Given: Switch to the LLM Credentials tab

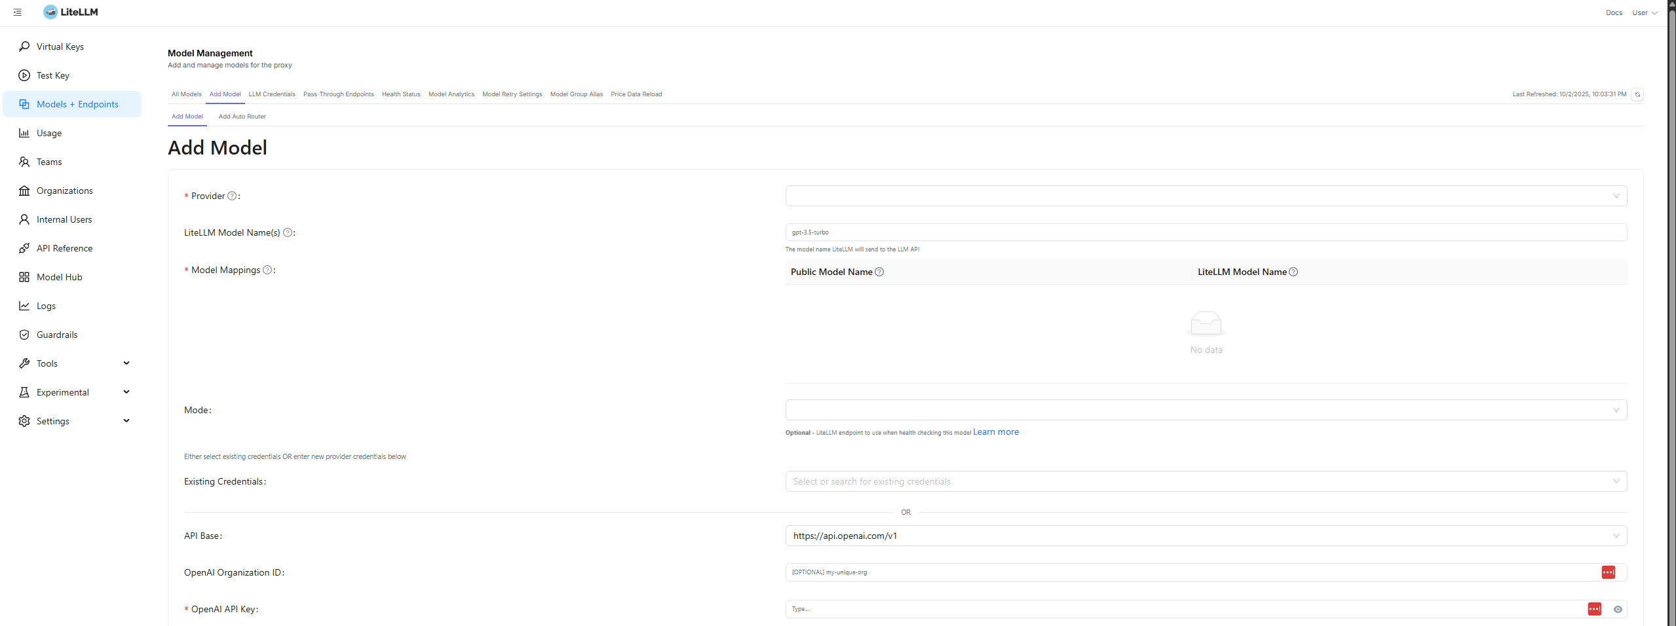Looking at the screenshot, I should (x=272, y=94).
